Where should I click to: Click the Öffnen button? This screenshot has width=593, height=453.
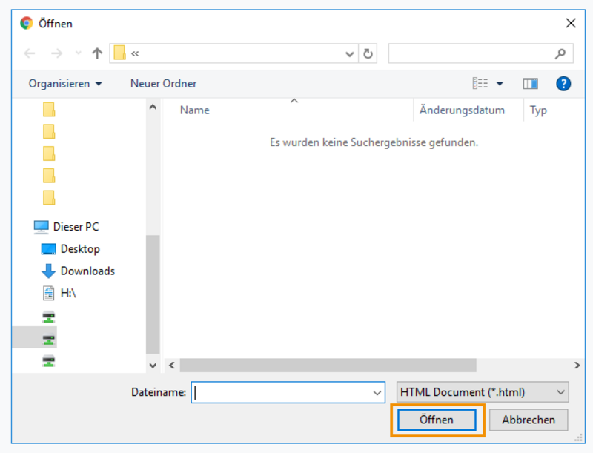click(x=437, y=420)
